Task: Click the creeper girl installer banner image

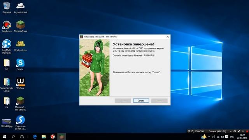Action: tap(94, 68)
